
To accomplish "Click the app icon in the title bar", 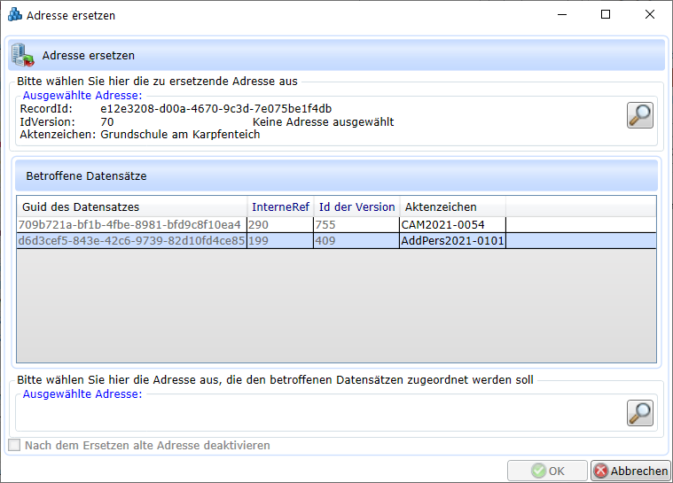I will (14, 15).
